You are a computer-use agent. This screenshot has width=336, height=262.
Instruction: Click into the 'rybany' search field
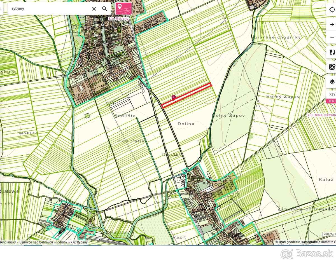coord(48,9)
